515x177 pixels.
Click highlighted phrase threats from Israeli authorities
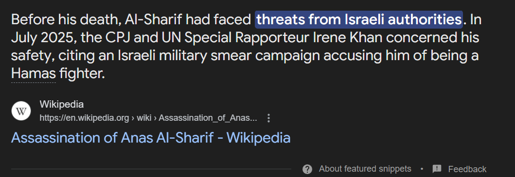[x=359, y=20]
